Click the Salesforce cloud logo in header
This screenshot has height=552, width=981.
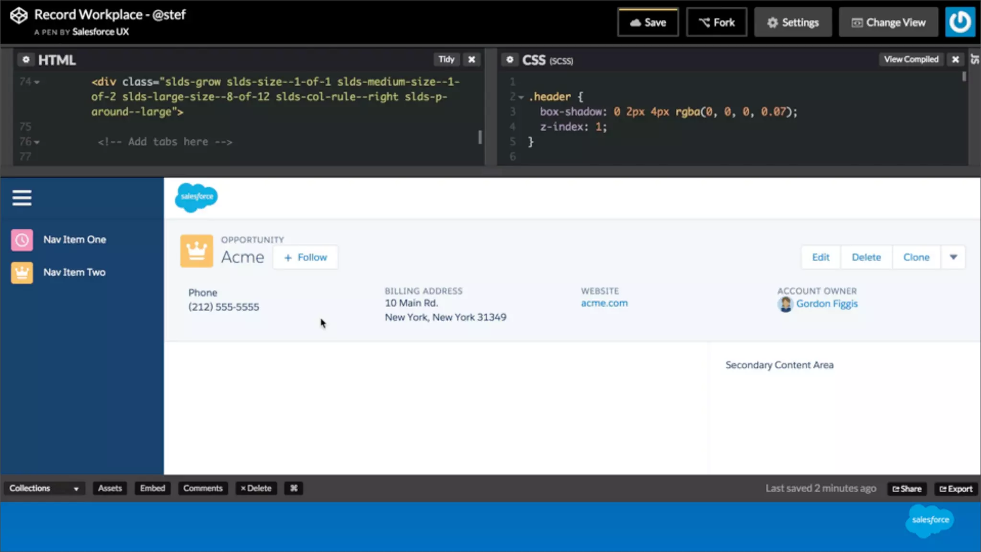(x=196, y=197)
